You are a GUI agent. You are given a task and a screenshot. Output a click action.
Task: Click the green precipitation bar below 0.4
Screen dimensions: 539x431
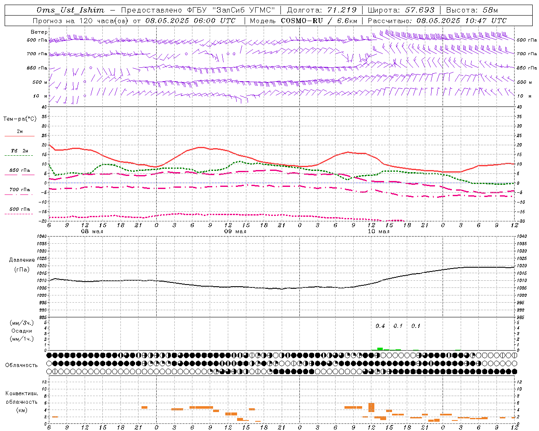pyautogui.click(x=380, y=349)
